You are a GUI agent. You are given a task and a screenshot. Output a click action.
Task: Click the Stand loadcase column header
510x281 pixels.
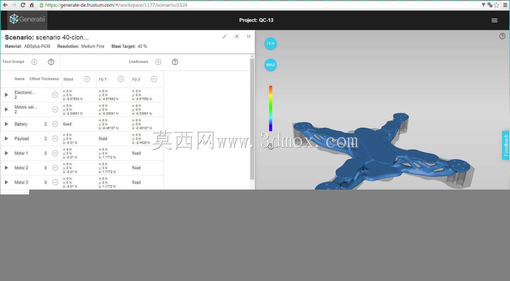(68, 79)
